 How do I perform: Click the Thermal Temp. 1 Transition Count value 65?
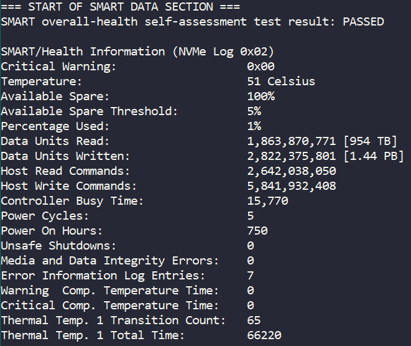[x=254, y=320]
